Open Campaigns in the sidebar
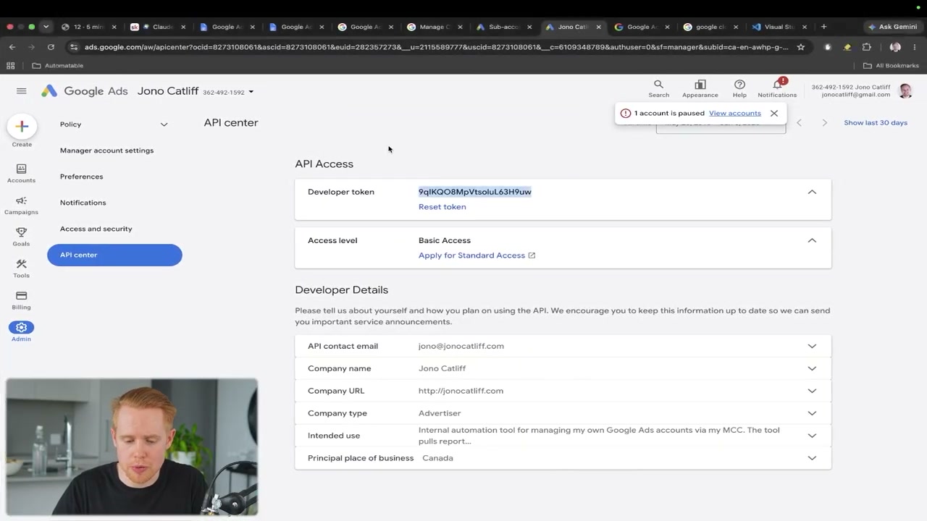Viewport: 927px width, 521px height. pos(21,206)
